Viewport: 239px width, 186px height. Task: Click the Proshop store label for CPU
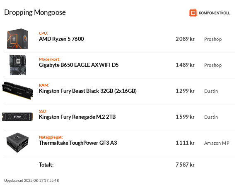[x=213, y=39]
